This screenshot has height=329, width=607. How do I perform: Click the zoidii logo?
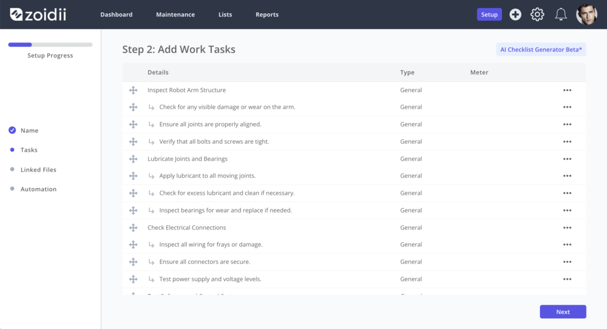(x=38, y=15)
